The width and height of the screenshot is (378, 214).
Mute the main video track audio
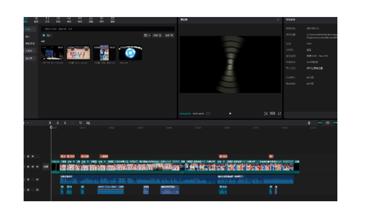pyautogui.click(x=37, y=167)
